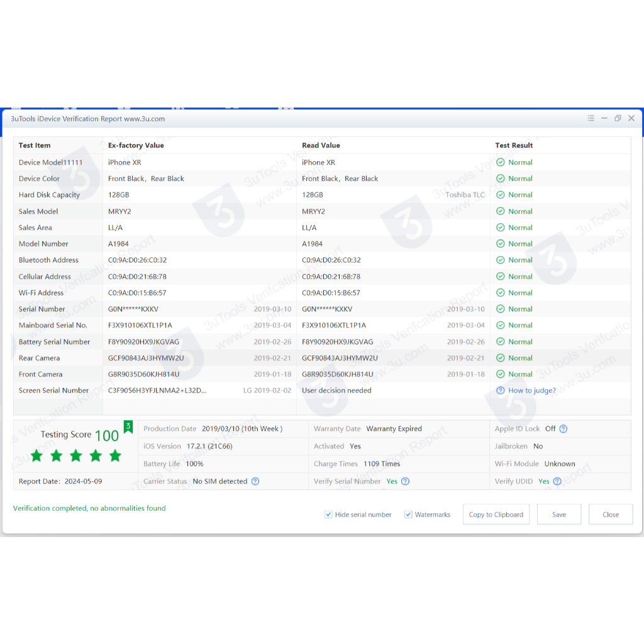Select the Cellular Address row label
The image size is (644, 644).
coord(45,277)
